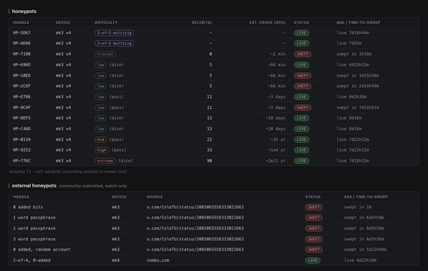Select handle HP-718B
Viewport: 428px width, 271px height.
pos(22,54)
